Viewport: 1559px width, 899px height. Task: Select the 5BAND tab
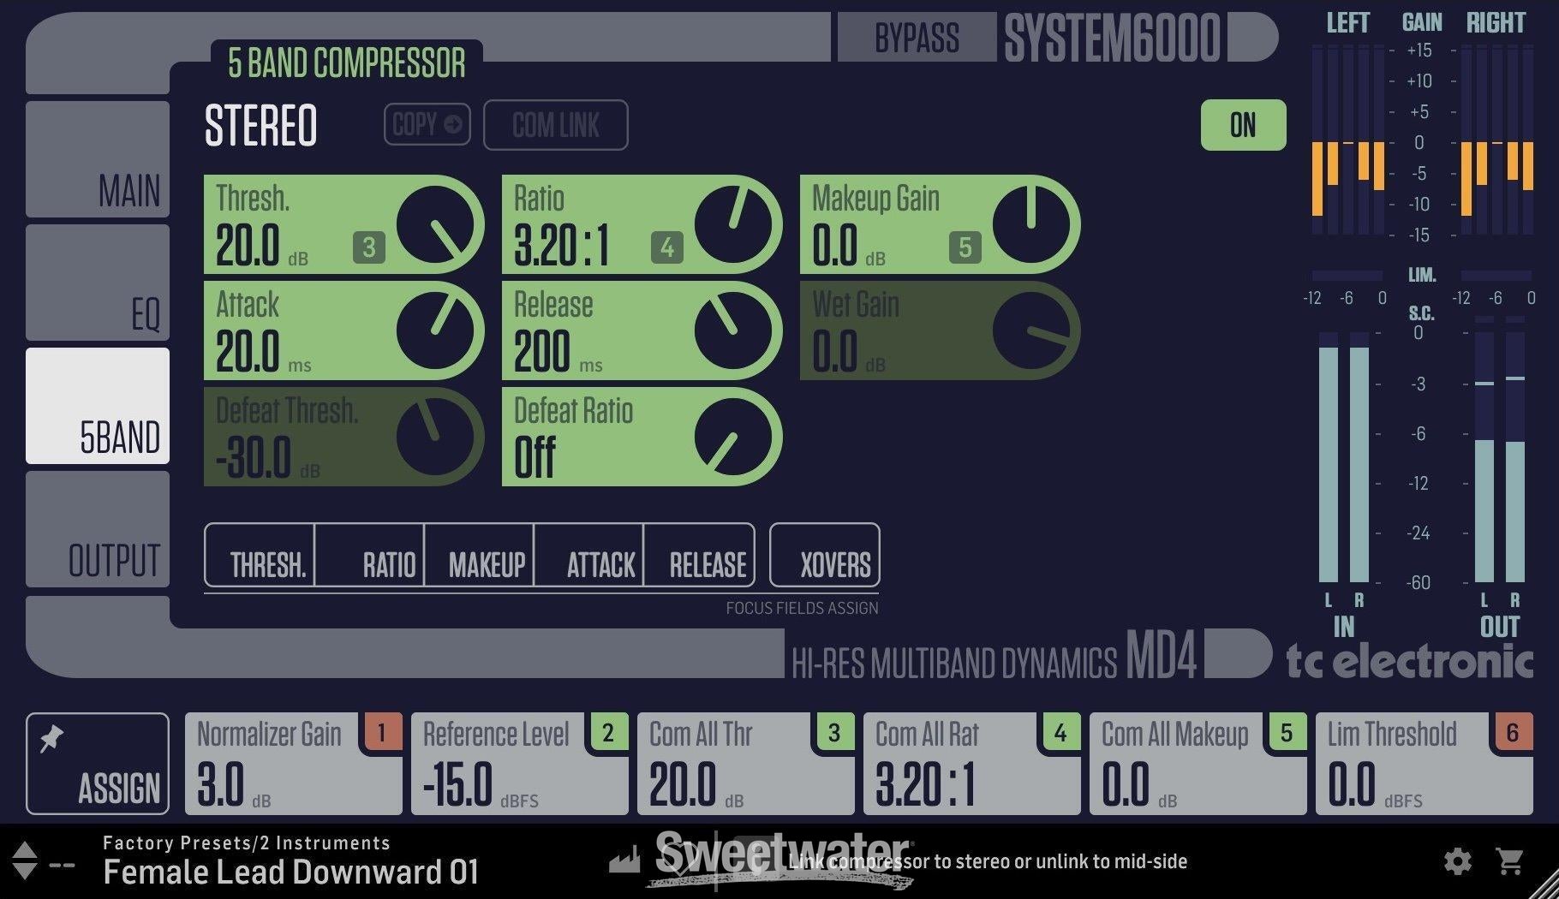point(98,406)
